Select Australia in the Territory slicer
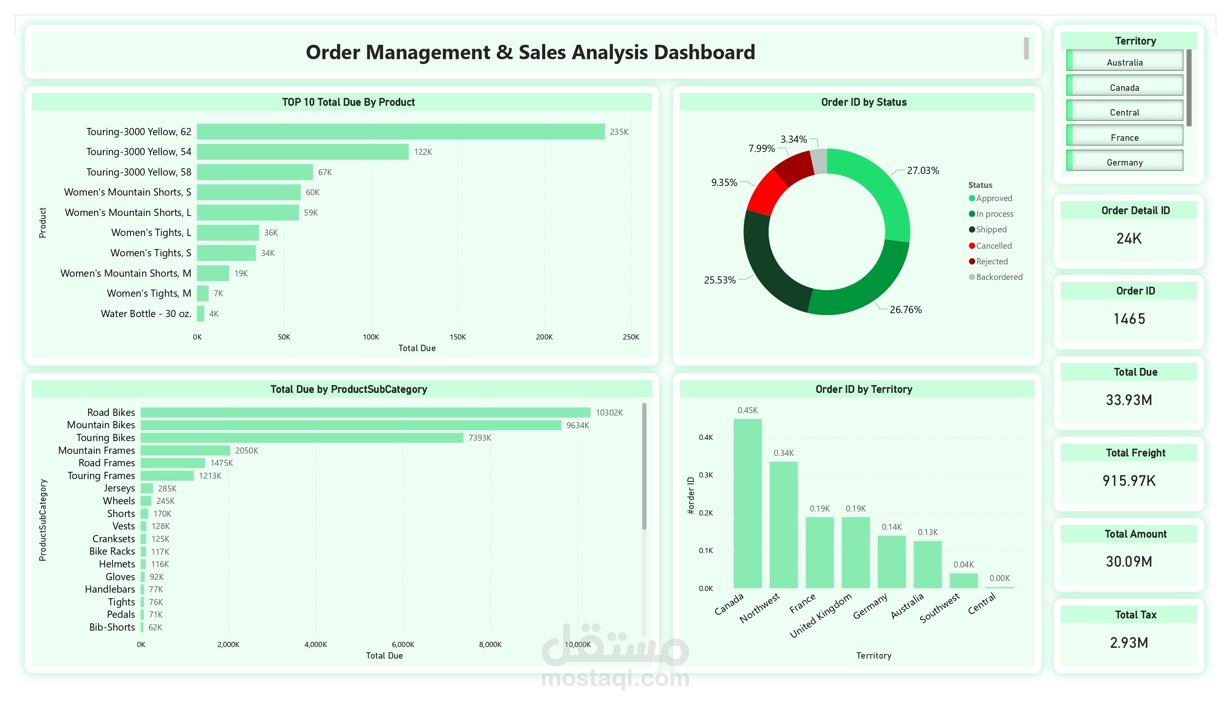 (x=1125, y=62)
